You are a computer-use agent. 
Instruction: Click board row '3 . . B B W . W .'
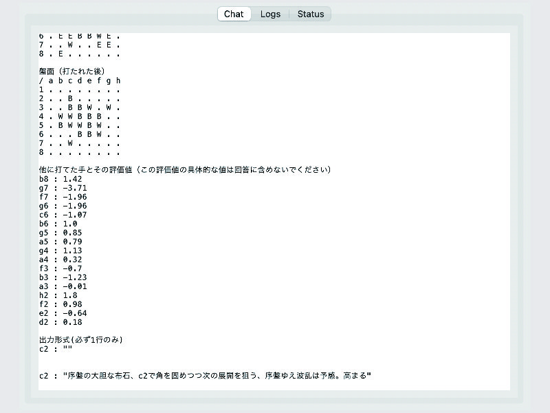(x=80, y=107)
